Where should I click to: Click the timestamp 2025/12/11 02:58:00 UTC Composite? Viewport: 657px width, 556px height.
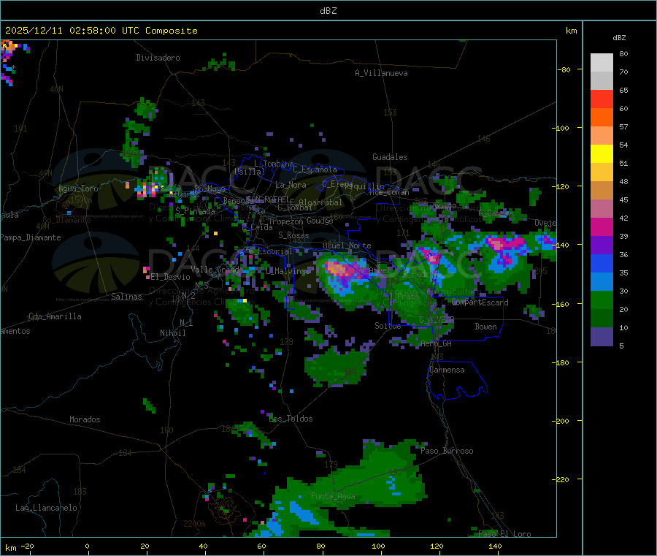pos(101,31)
